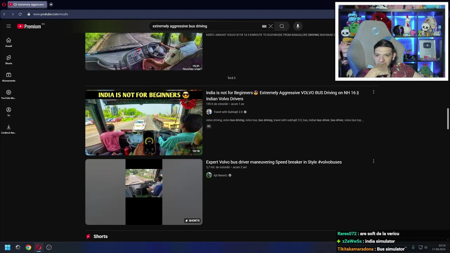Clear the search query with X
Screen dimensions: 450x253
click(271, 26)
